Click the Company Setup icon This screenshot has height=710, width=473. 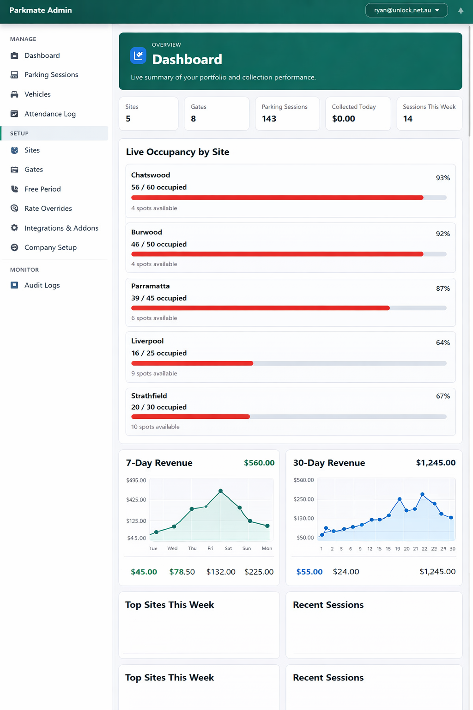[x=14, y=247]
